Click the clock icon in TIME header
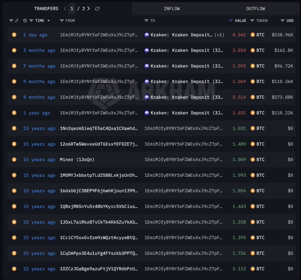This screenshot has height=280, width=301. click(x=25, y=20)
